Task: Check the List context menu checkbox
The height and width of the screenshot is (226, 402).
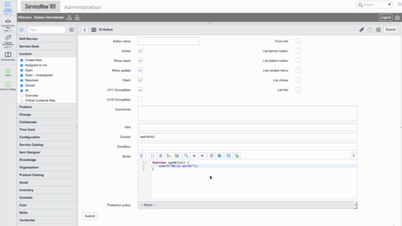Action: click(298, 70)
